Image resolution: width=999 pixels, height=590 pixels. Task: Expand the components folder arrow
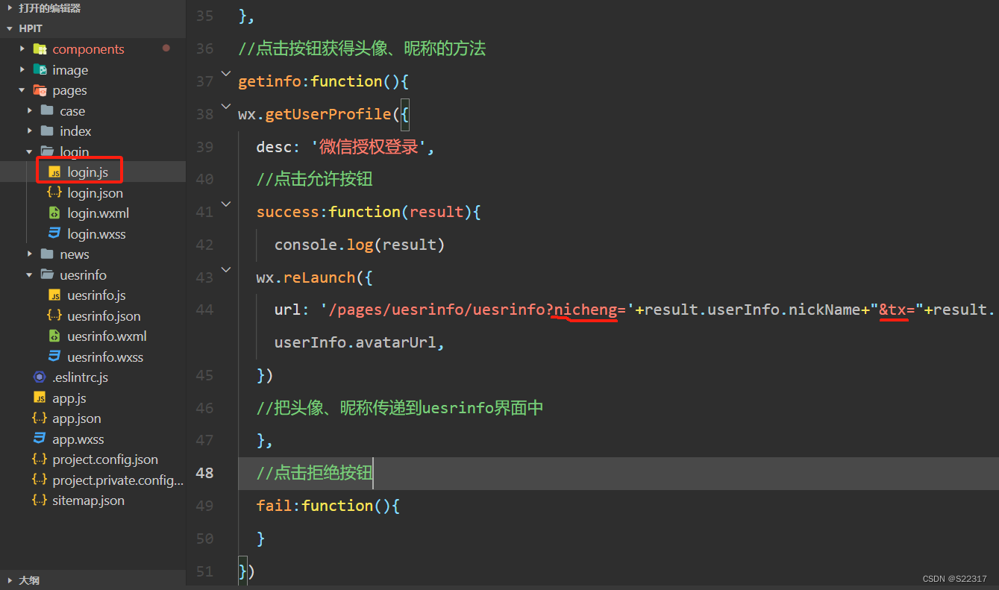pyautogui.click(x=22, y=49)
